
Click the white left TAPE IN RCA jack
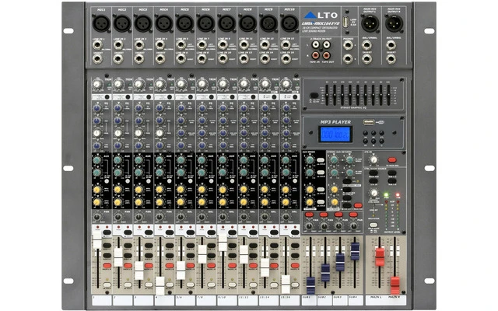315,45
